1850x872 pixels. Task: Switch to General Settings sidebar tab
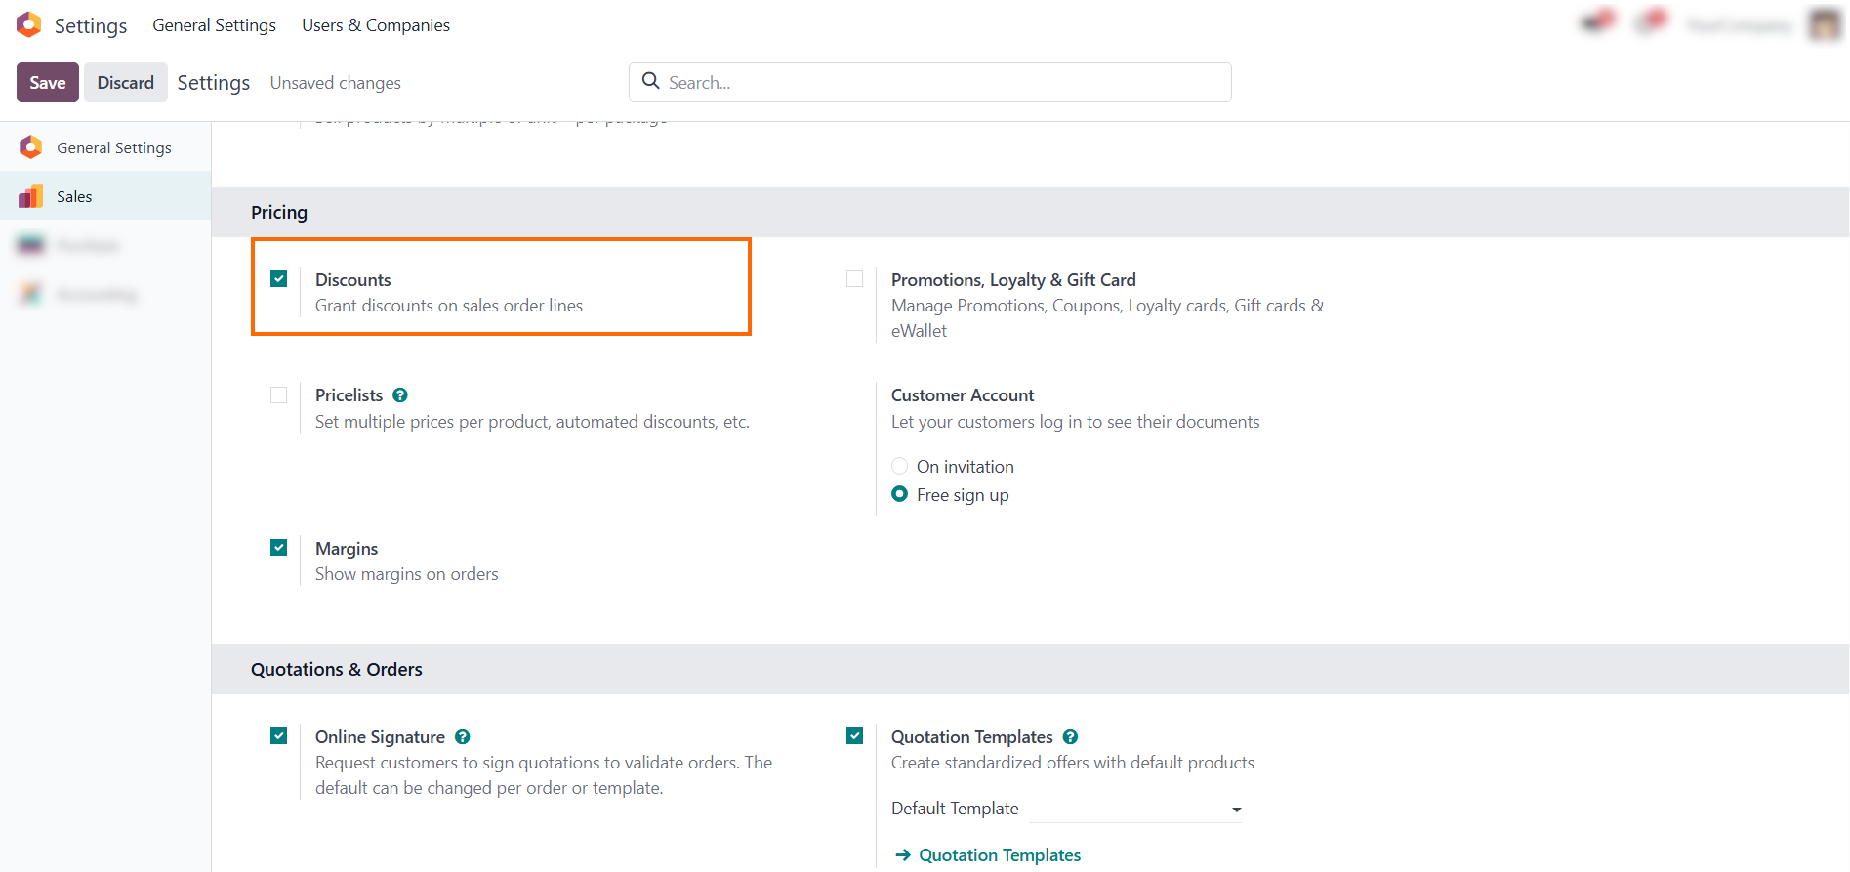(105, 147)
